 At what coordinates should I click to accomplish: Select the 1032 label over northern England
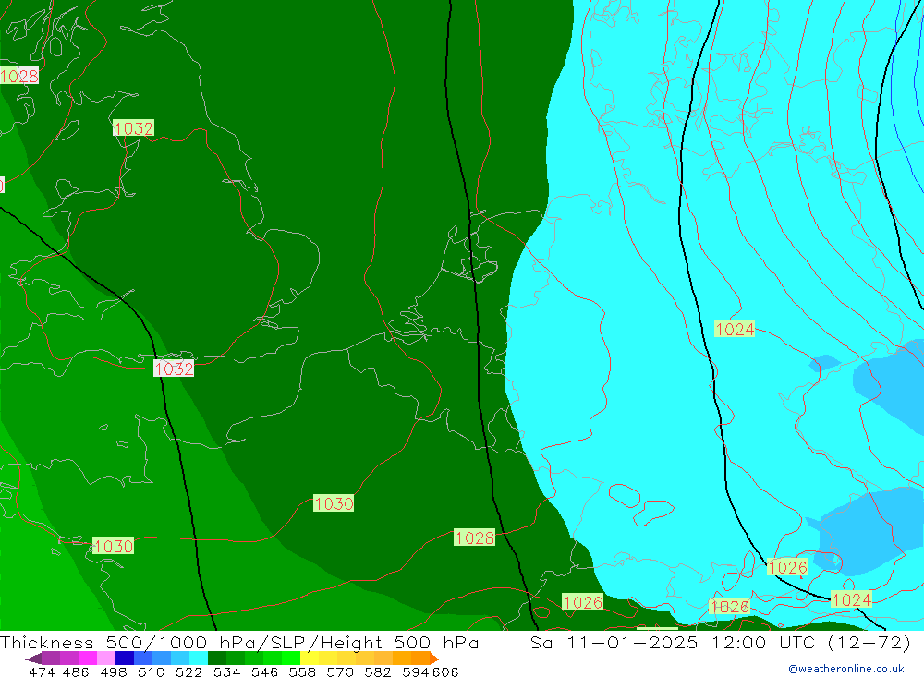click(133, 127)
